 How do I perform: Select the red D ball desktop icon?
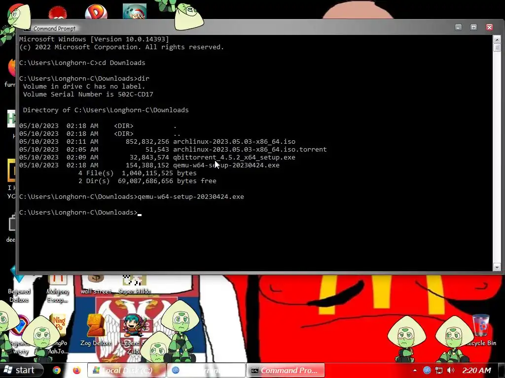(96, 12)
